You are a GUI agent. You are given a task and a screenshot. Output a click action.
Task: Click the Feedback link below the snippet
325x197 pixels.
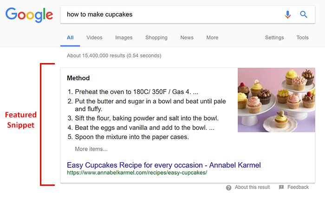tap(298, 187)
